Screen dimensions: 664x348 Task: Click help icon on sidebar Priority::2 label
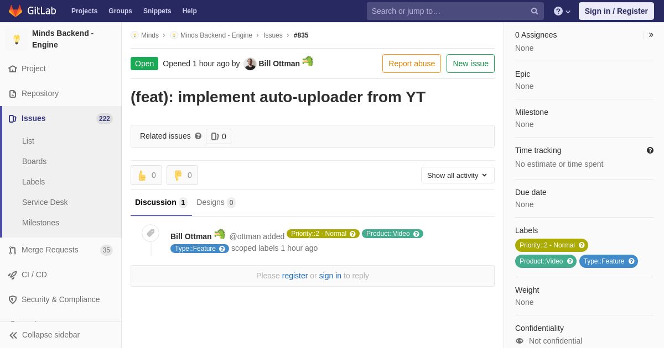pos(582,245)
